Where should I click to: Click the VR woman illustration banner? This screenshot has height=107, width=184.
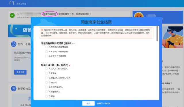coord(172,37)
